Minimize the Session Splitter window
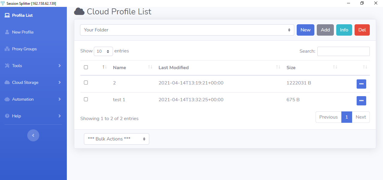Image resolution: width=383 pixels, height=180 pixels. point(349,3)
